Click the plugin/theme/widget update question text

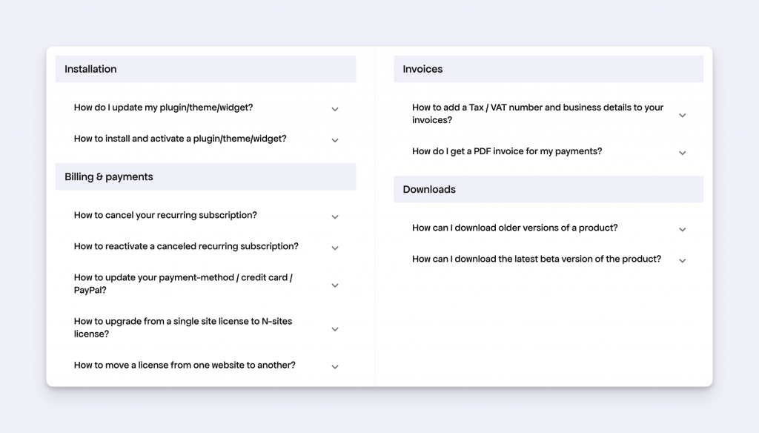162,108
